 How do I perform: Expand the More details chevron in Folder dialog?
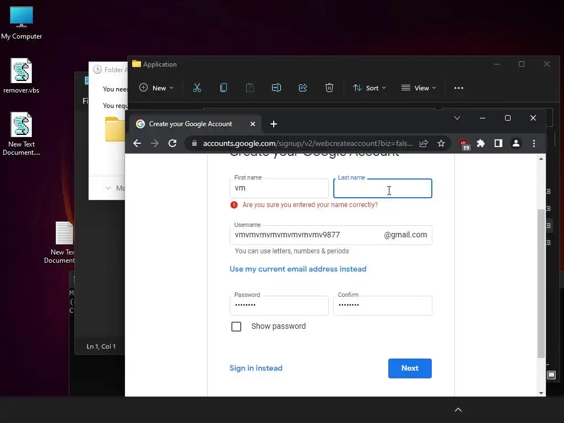click(x=108, y=188)
